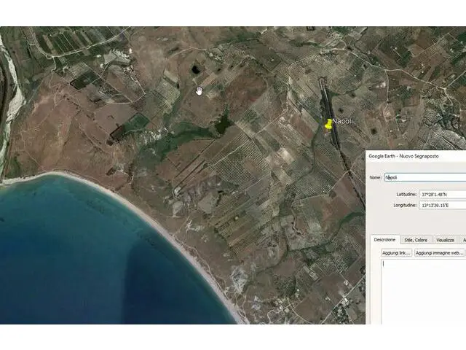The width and height of the screenshot is (466, 350).
Task: Focus the Nome text field containing Napoli
Action: tap(424, 177)
